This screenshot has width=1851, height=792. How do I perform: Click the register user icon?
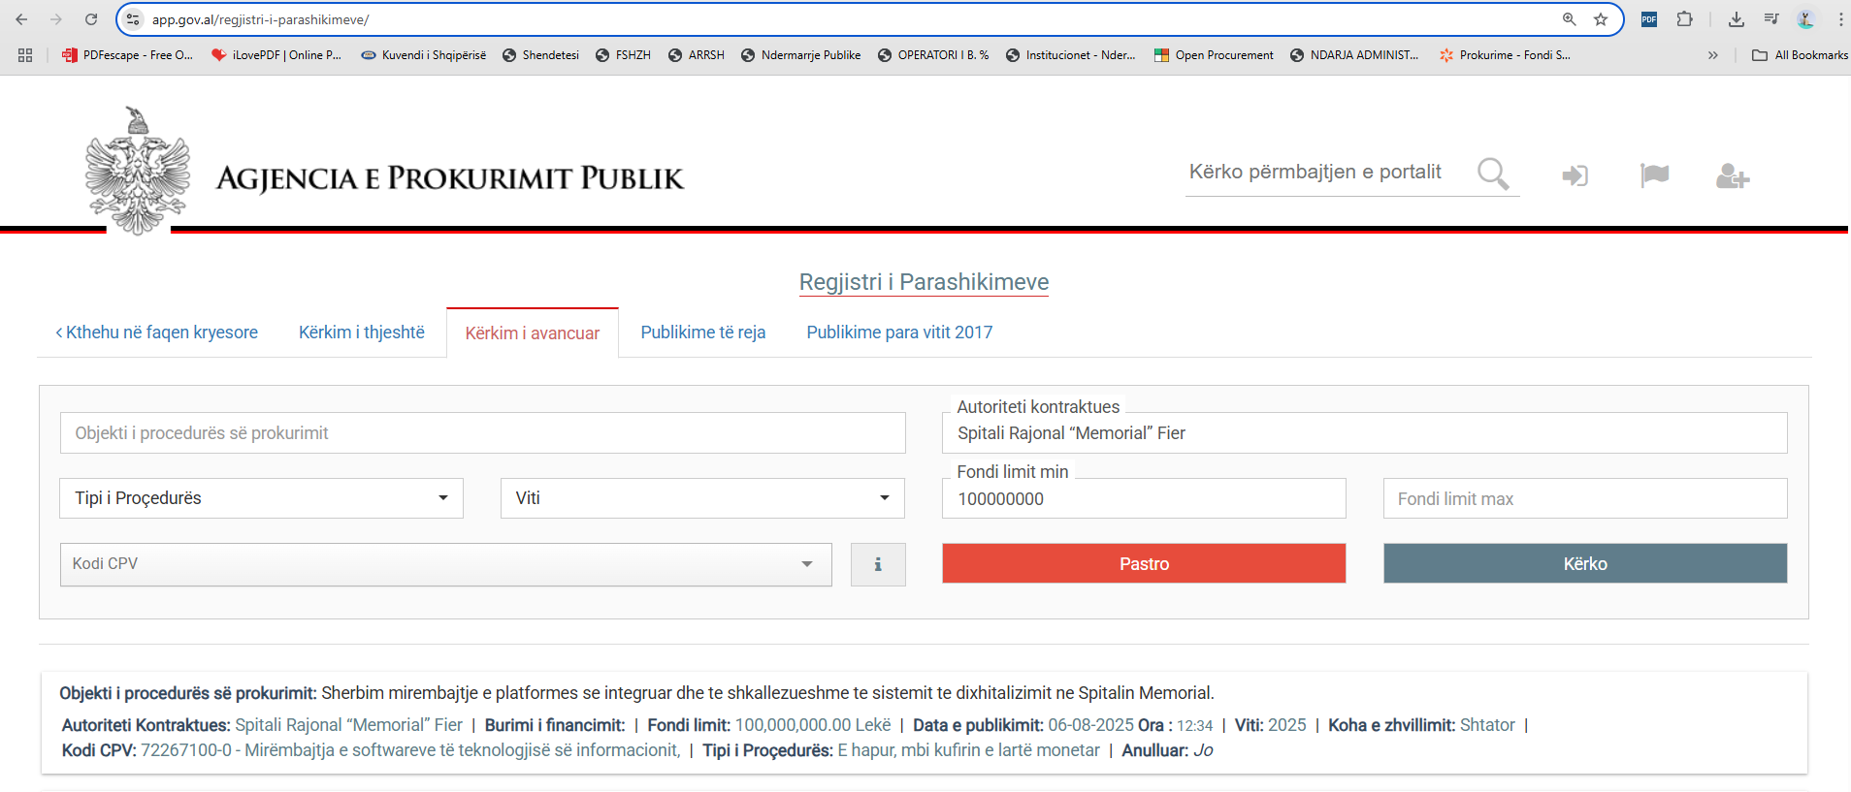(1732, 175)
